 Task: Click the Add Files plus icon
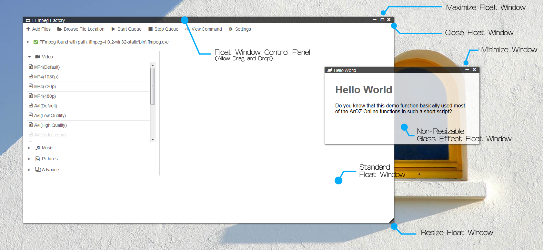pos(28,29)
